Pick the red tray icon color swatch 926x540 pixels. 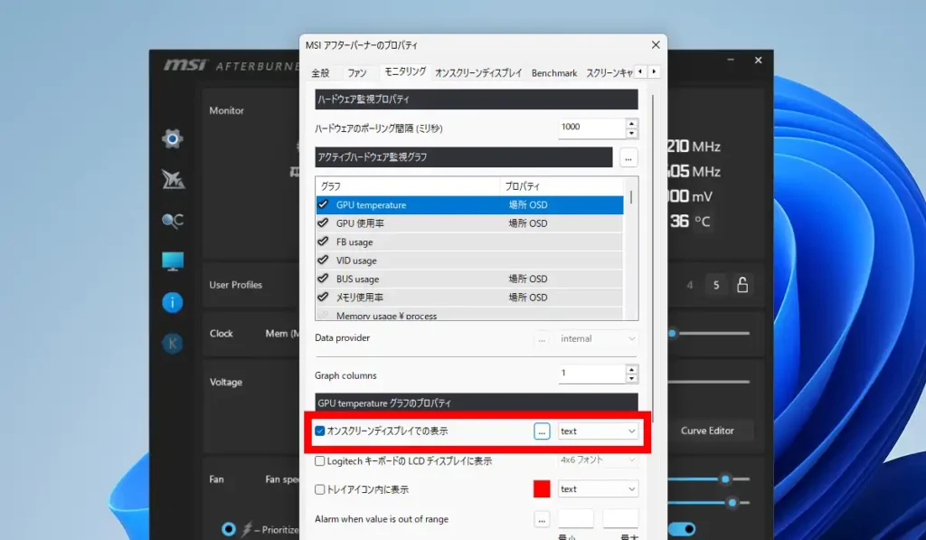coord(542,489)
